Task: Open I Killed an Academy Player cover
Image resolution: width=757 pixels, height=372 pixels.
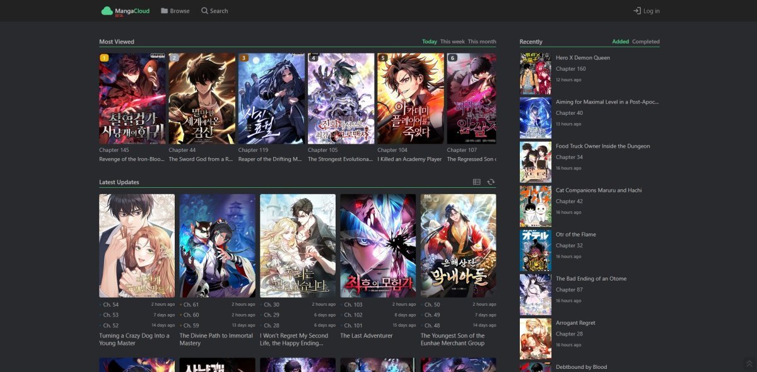Action: (411, 99)
